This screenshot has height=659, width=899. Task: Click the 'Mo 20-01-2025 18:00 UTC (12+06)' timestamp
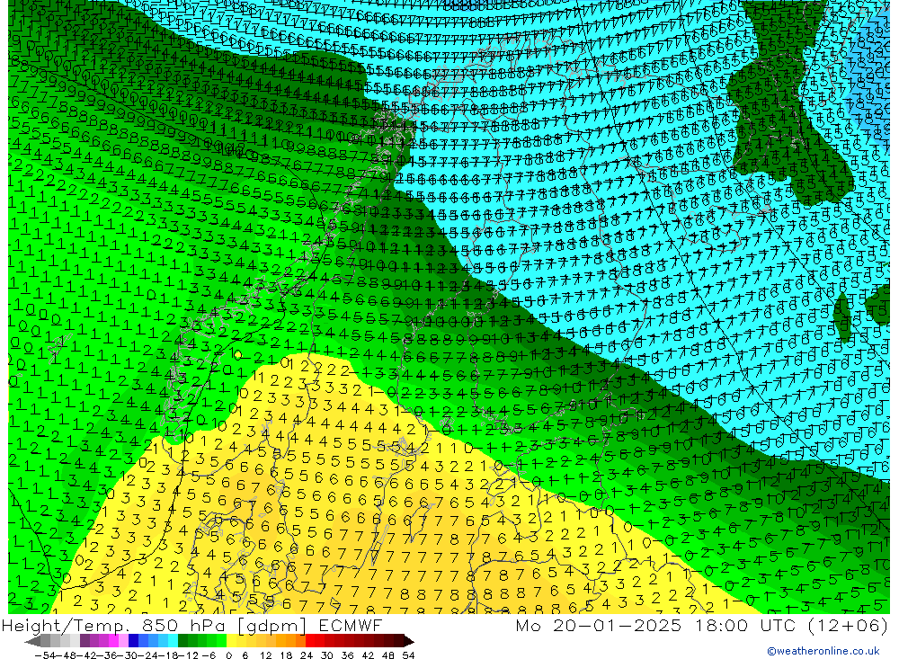point(702,625)
